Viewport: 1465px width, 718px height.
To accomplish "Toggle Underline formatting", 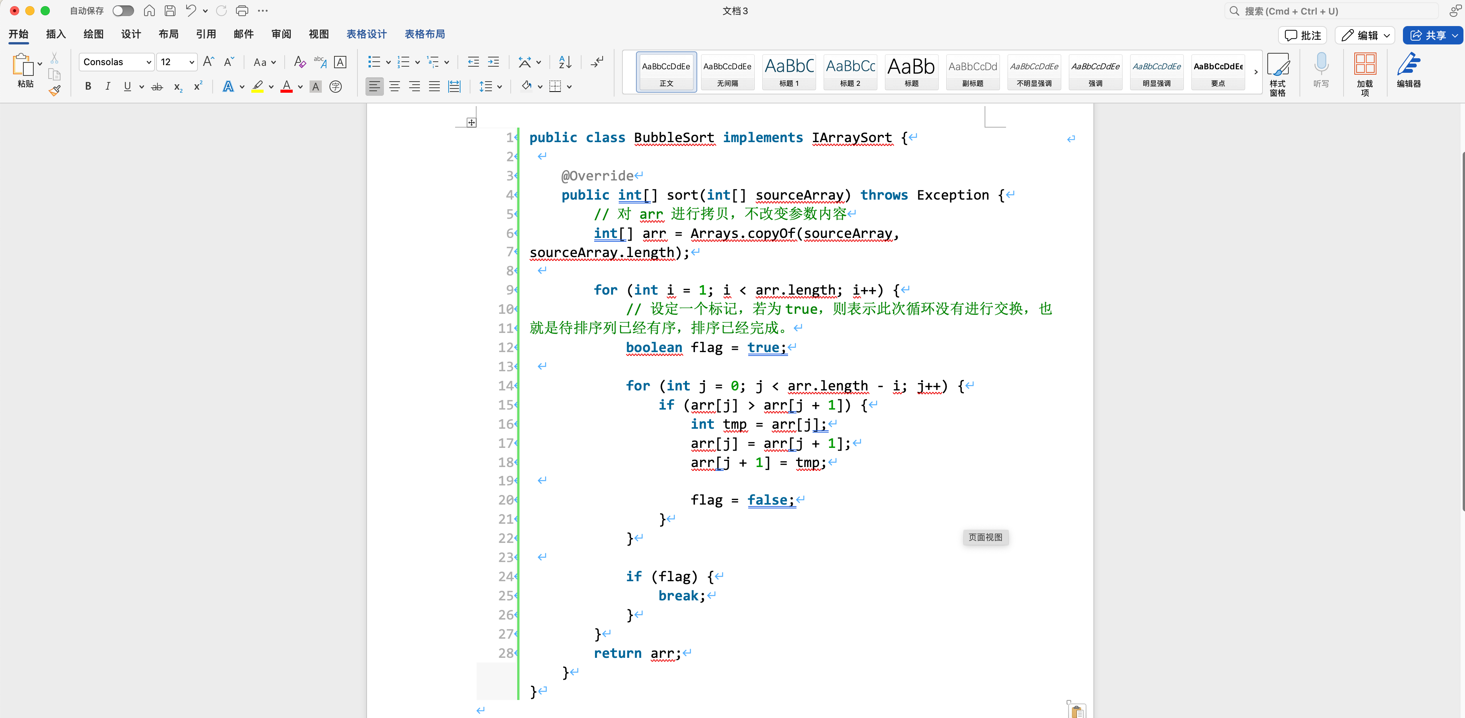I will [x=128, y=87].
